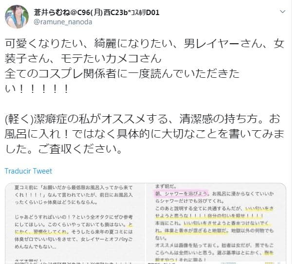Open the display name 蒼井らむね profile link
This screenshot has width=299, height=264.
(x=96, y=13)
